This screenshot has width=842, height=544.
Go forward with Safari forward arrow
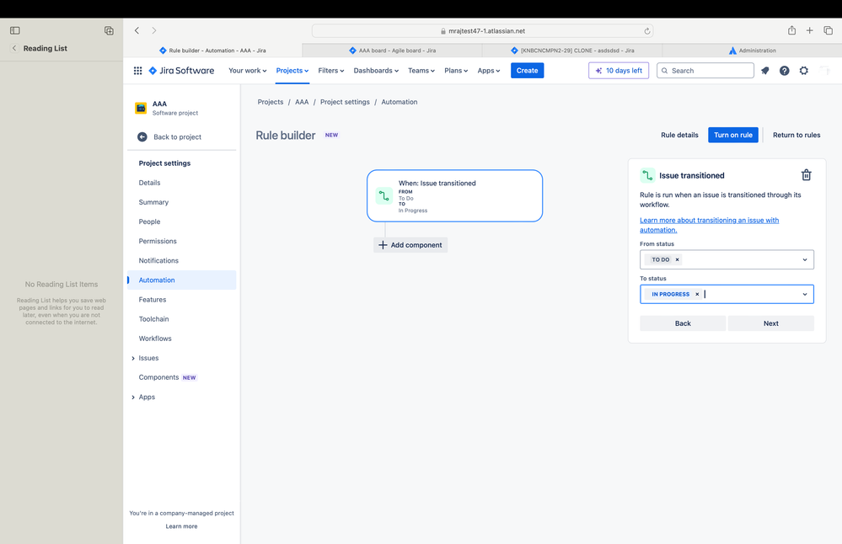154,30
